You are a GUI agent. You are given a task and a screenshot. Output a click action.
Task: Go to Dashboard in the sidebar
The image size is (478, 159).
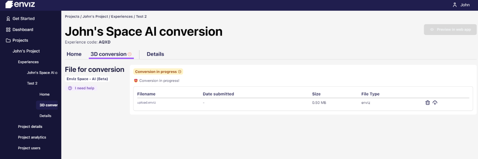pos(20,30)
